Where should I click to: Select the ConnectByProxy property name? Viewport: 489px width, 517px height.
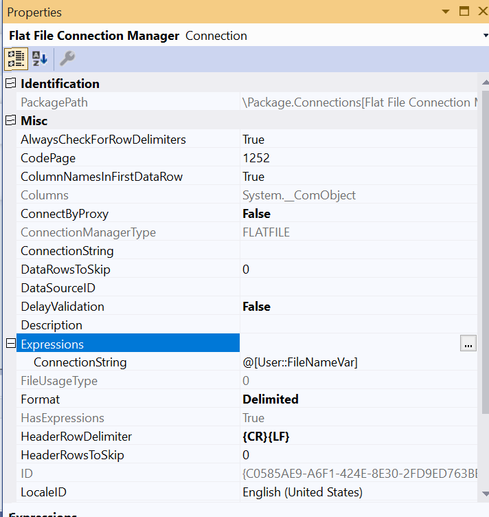pyautogui.click(x=65, y=214)
